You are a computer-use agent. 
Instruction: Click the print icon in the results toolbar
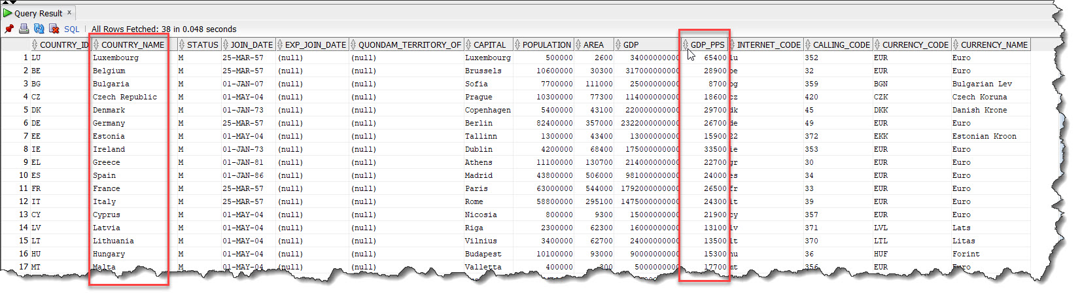[x=24, y=29]
